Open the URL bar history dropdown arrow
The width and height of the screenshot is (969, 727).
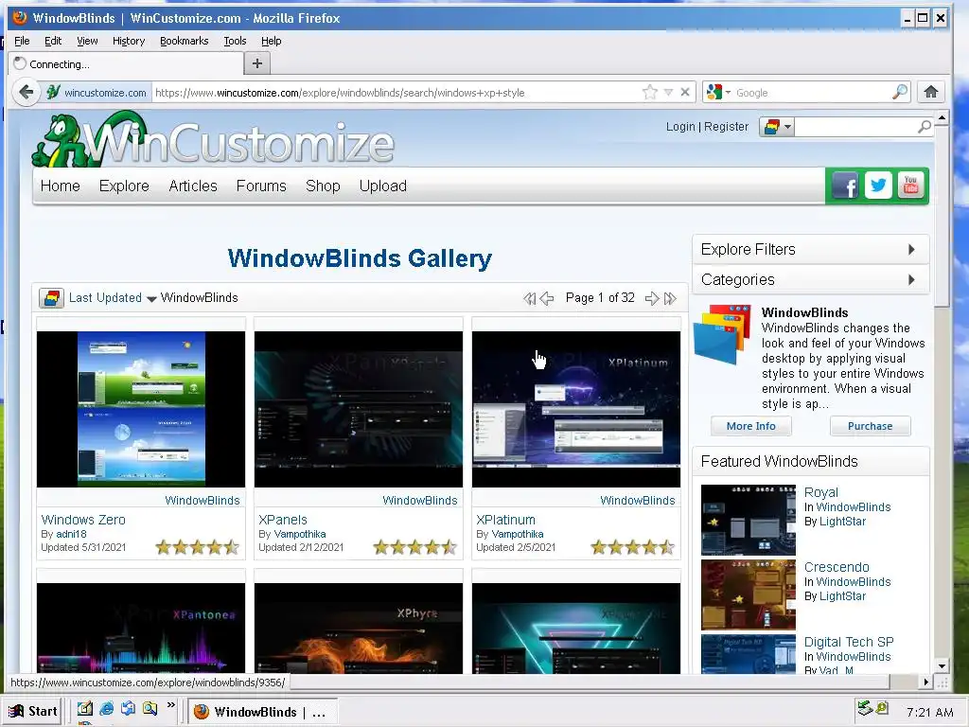[x=668, y=92]
